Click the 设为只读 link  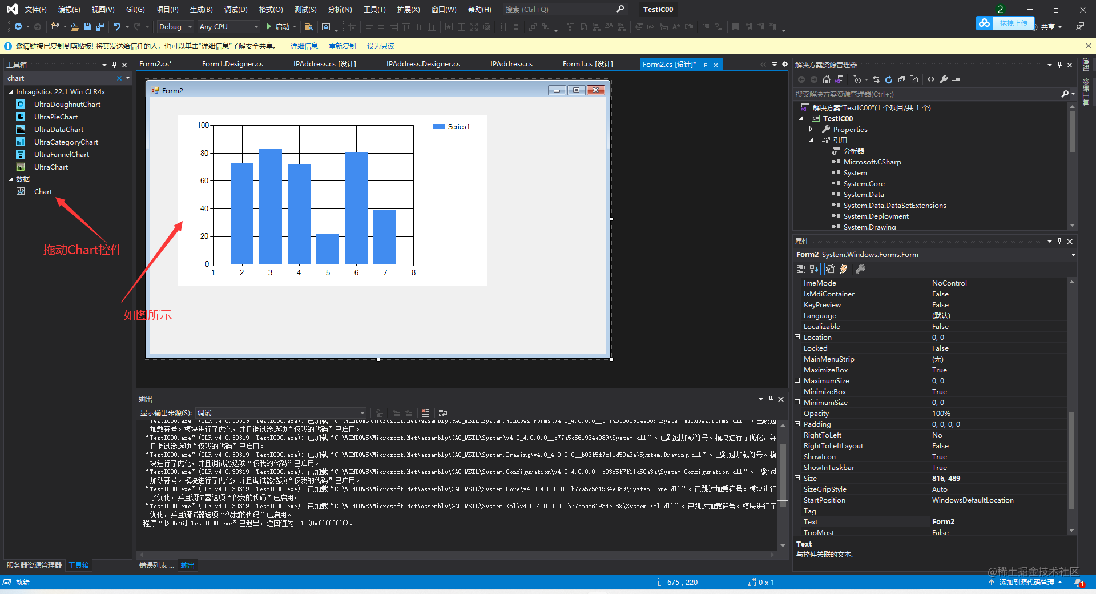(x=381, y=46)
